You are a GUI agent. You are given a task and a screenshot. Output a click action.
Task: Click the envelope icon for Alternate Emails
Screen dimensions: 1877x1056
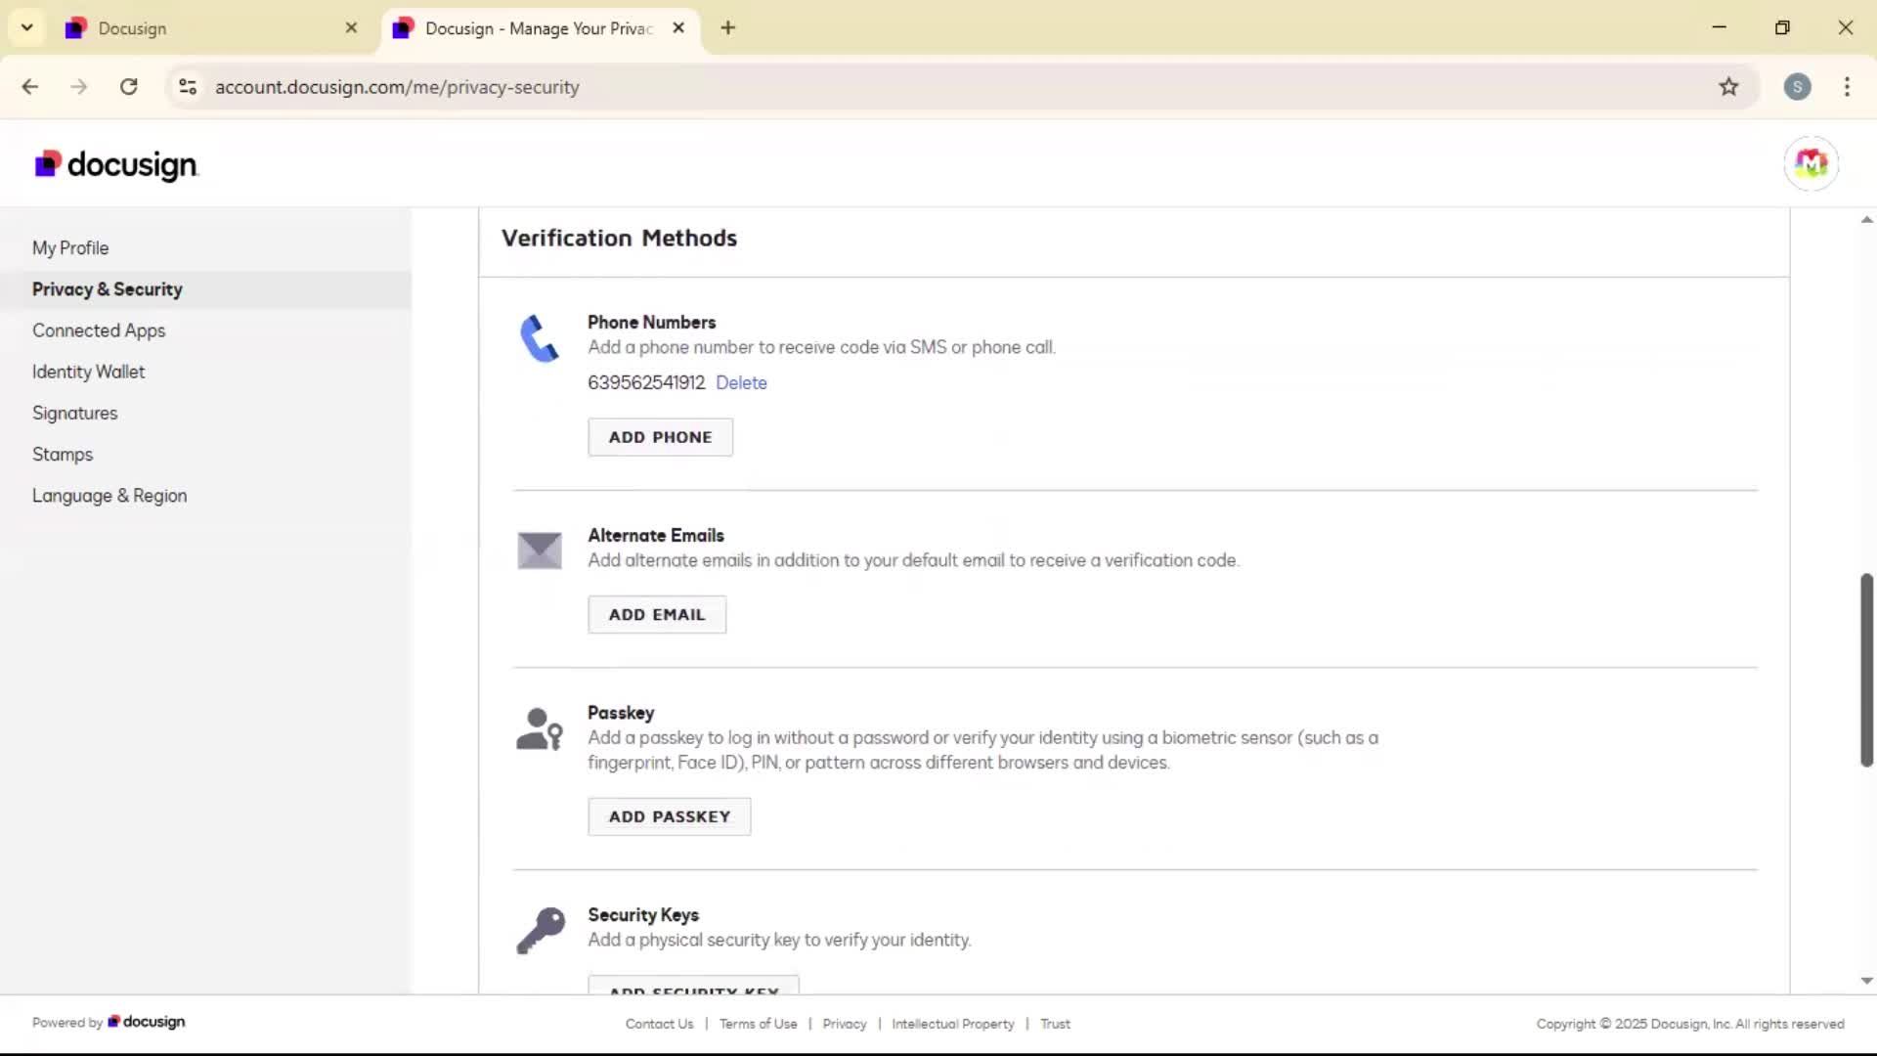539,550
